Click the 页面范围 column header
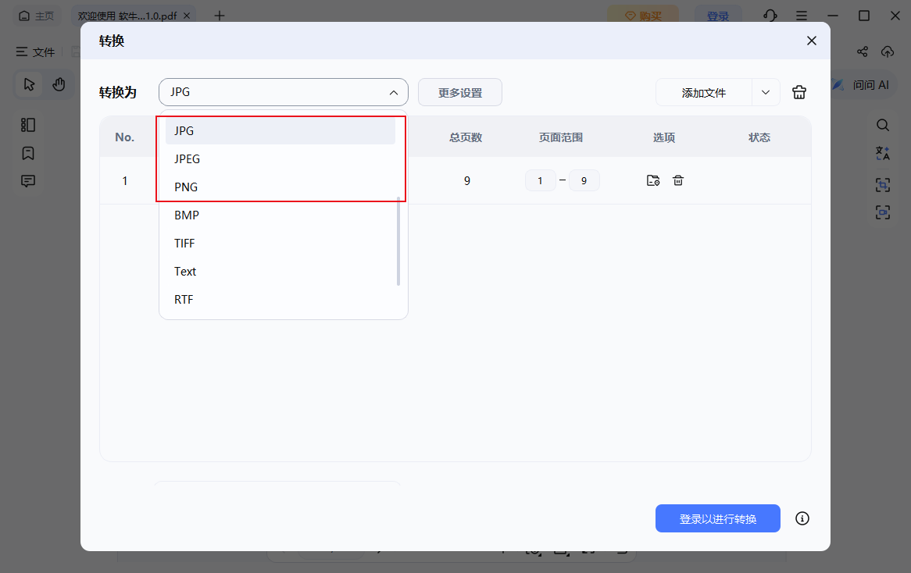Image resolution: width=911 pixels, height=573 pixels. pos(561,137)
